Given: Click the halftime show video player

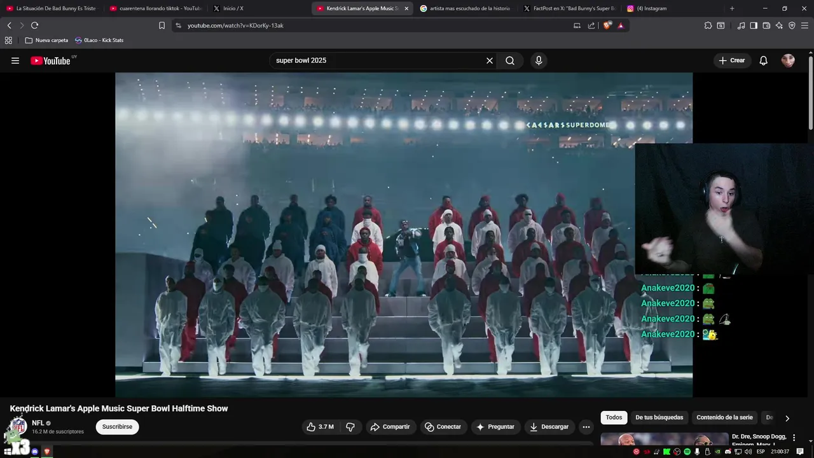Looking at the screenshot, I should tap(404, 235).
